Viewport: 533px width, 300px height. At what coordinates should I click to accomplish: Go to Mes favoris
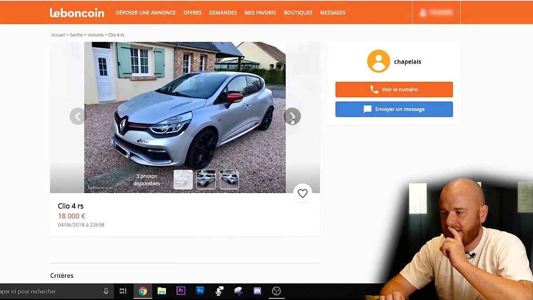(260, 12)
